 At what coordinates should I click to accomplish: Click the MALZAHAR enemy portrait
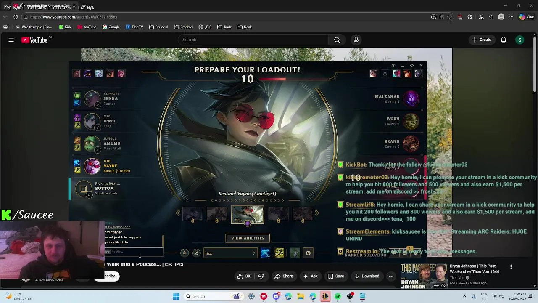(411, 99)
